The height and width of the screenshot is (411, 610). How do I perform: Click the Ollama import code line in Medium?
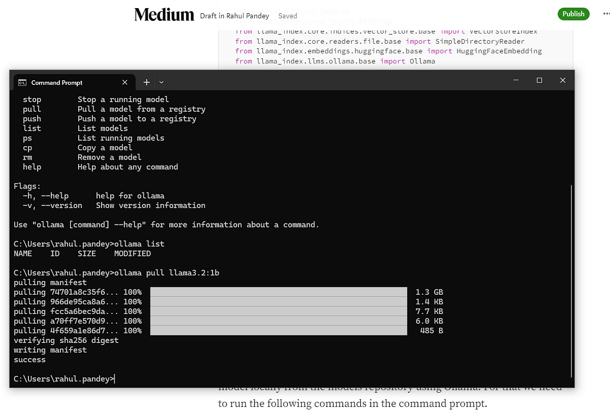click(x=335, y=61)
